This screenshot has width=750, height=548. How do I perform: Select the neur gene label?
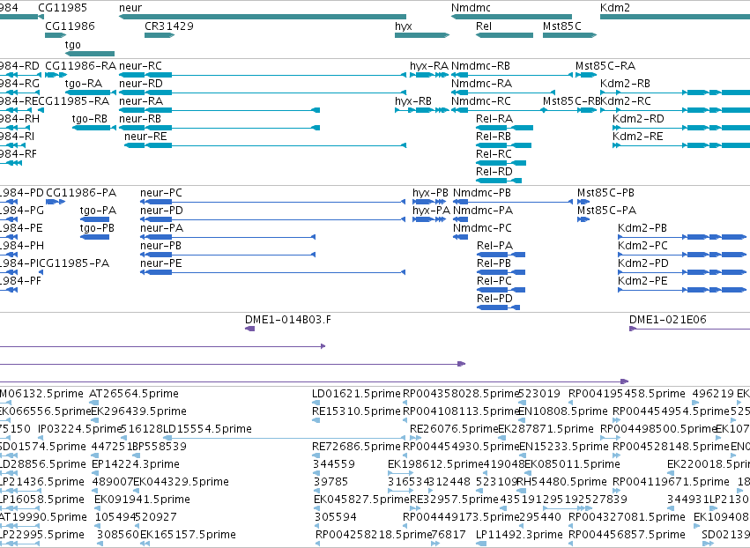(x=130, y=8)
